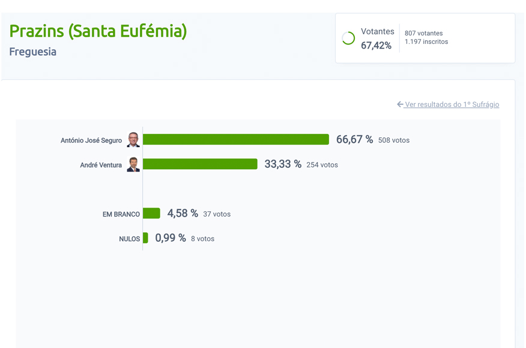The image size is (526, 348).
Task: Click the NULOS category label
Action: 128,238
